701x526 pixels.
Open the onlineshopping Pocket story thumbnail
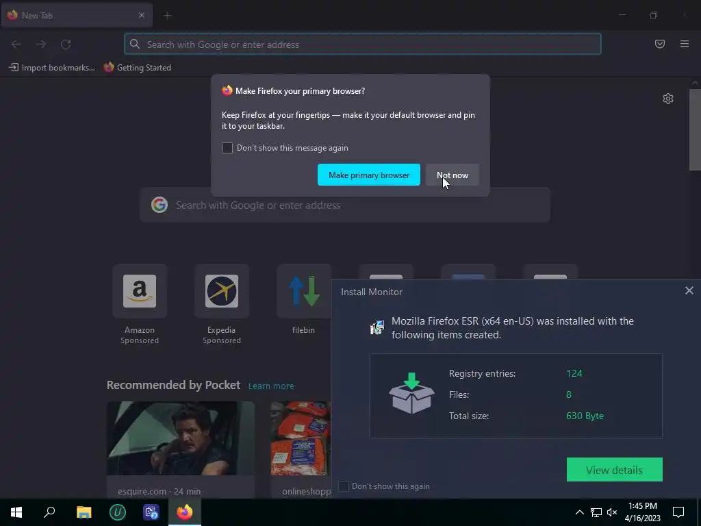point(301,438)
